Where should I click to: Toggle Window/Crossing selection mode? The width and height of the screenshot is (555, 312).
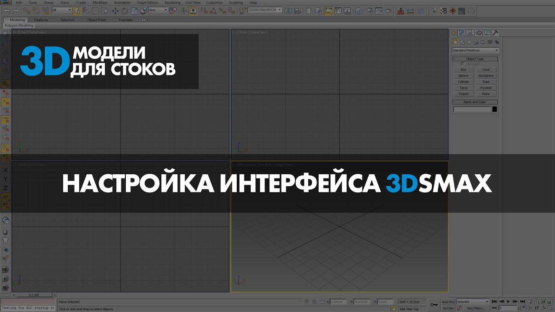point(105,11)
